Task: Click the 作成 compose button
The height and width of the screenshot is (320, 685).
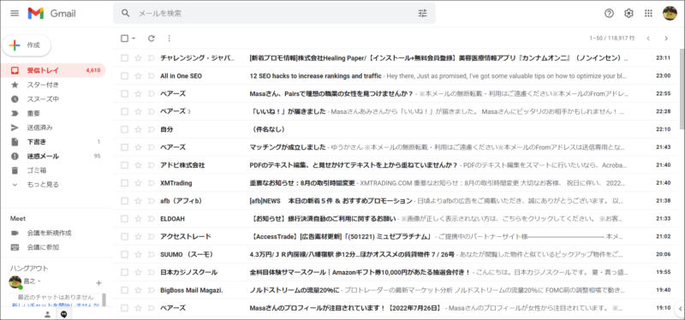Action: tap(27, 45)
